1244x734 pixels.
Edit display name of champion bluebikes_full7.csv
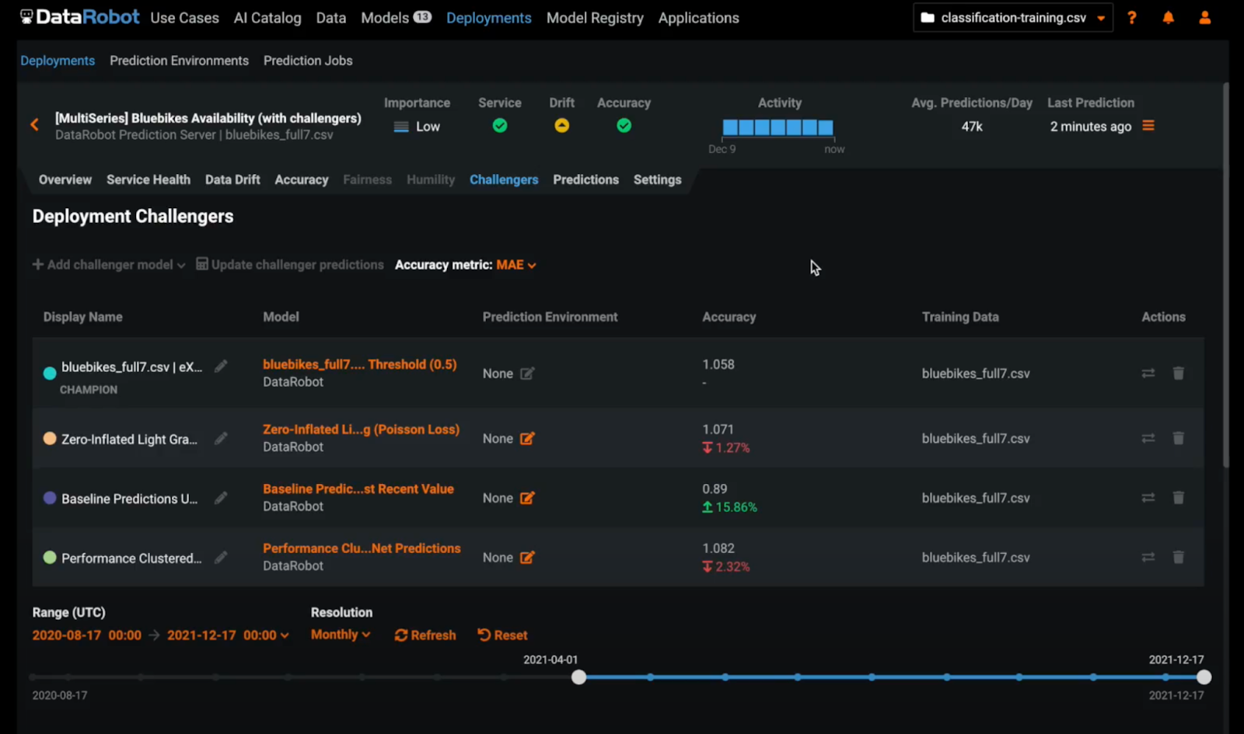[x=221, y=367]
